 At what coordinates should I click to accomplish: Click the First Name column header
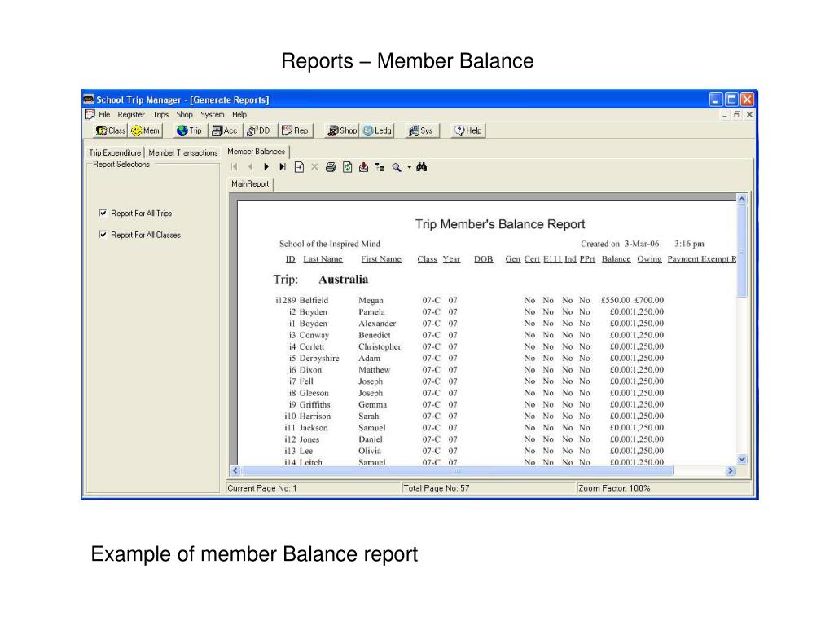point(381,259)
